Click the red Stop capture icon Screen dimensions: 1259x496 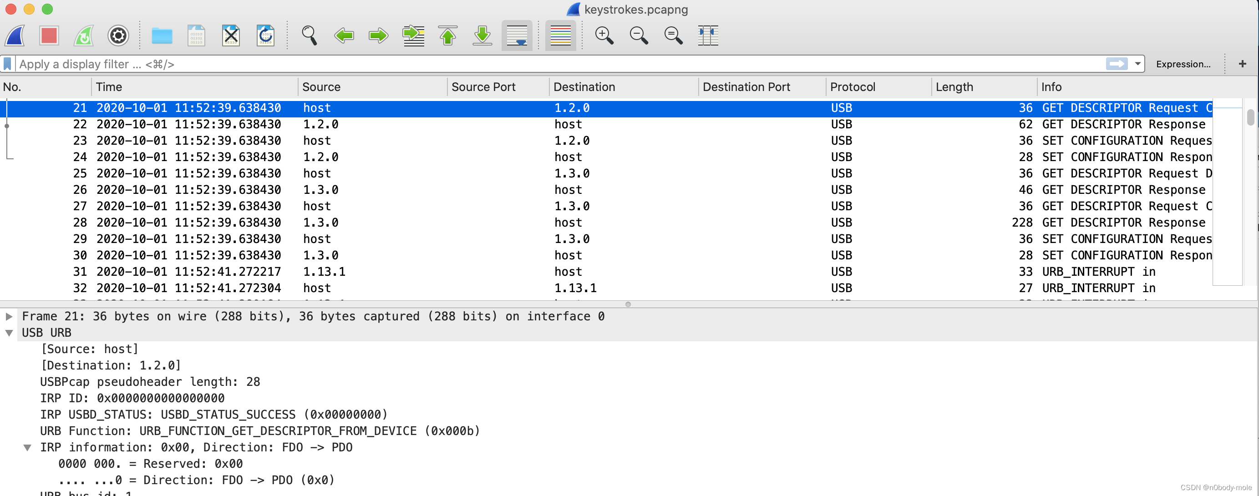pyautogui.click(x=49, y=35)
